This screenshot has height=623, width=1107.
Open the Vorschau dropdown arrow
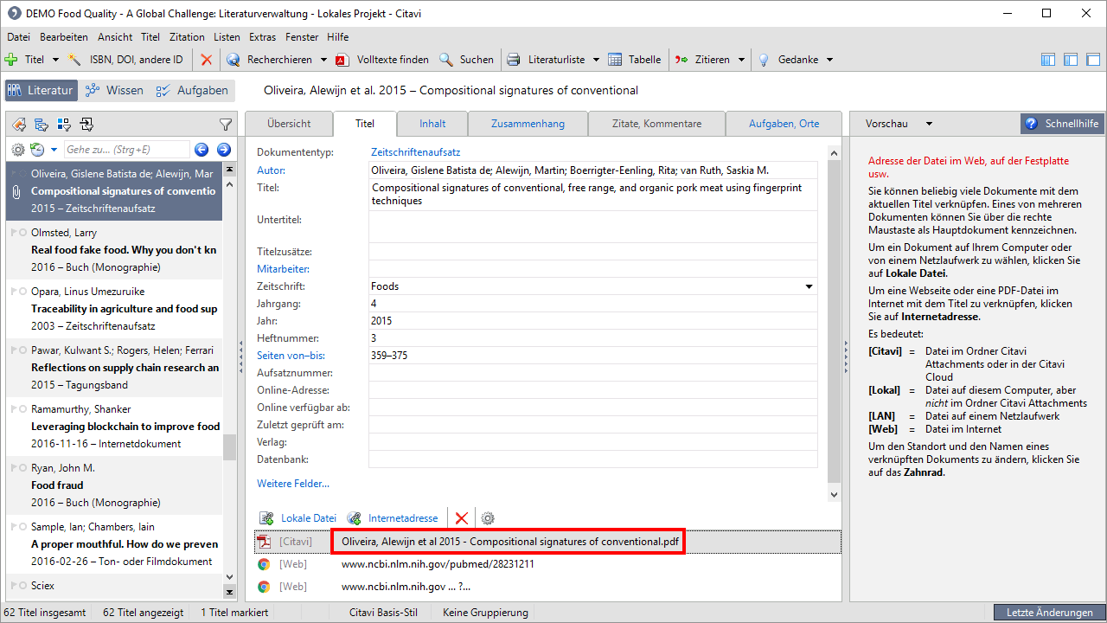pyautogui.click(x=929, y=124)
